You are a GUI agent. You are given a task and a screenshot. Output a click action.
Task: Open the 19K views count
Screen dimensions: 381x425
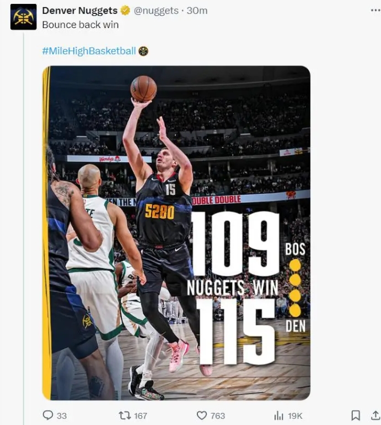point(295,416)
